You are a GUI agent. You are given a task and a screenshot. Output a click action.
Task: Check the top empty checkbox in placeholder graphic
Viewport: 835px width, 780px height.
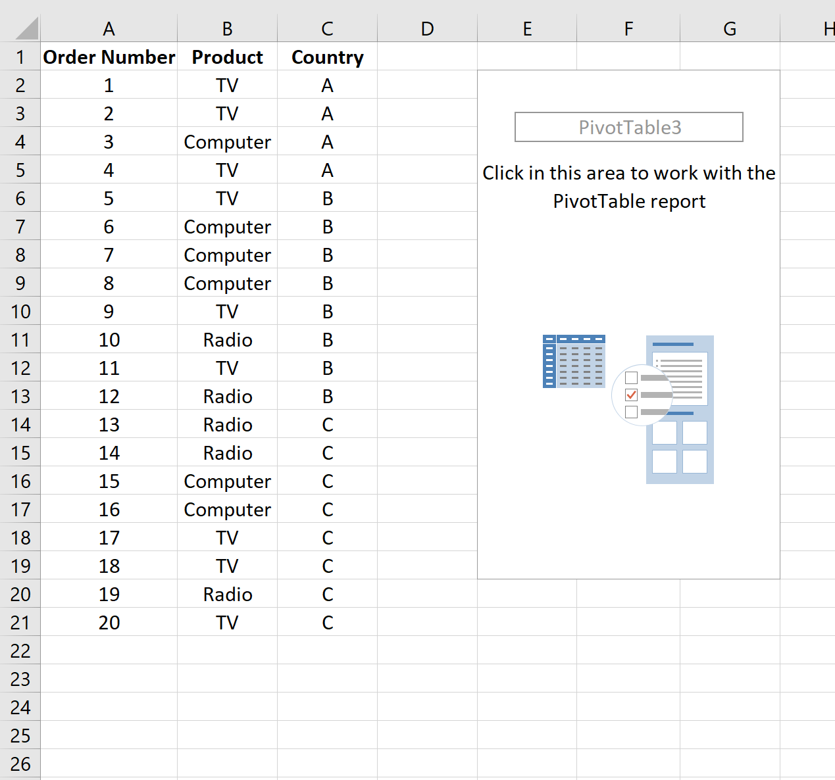pos(632,378)
